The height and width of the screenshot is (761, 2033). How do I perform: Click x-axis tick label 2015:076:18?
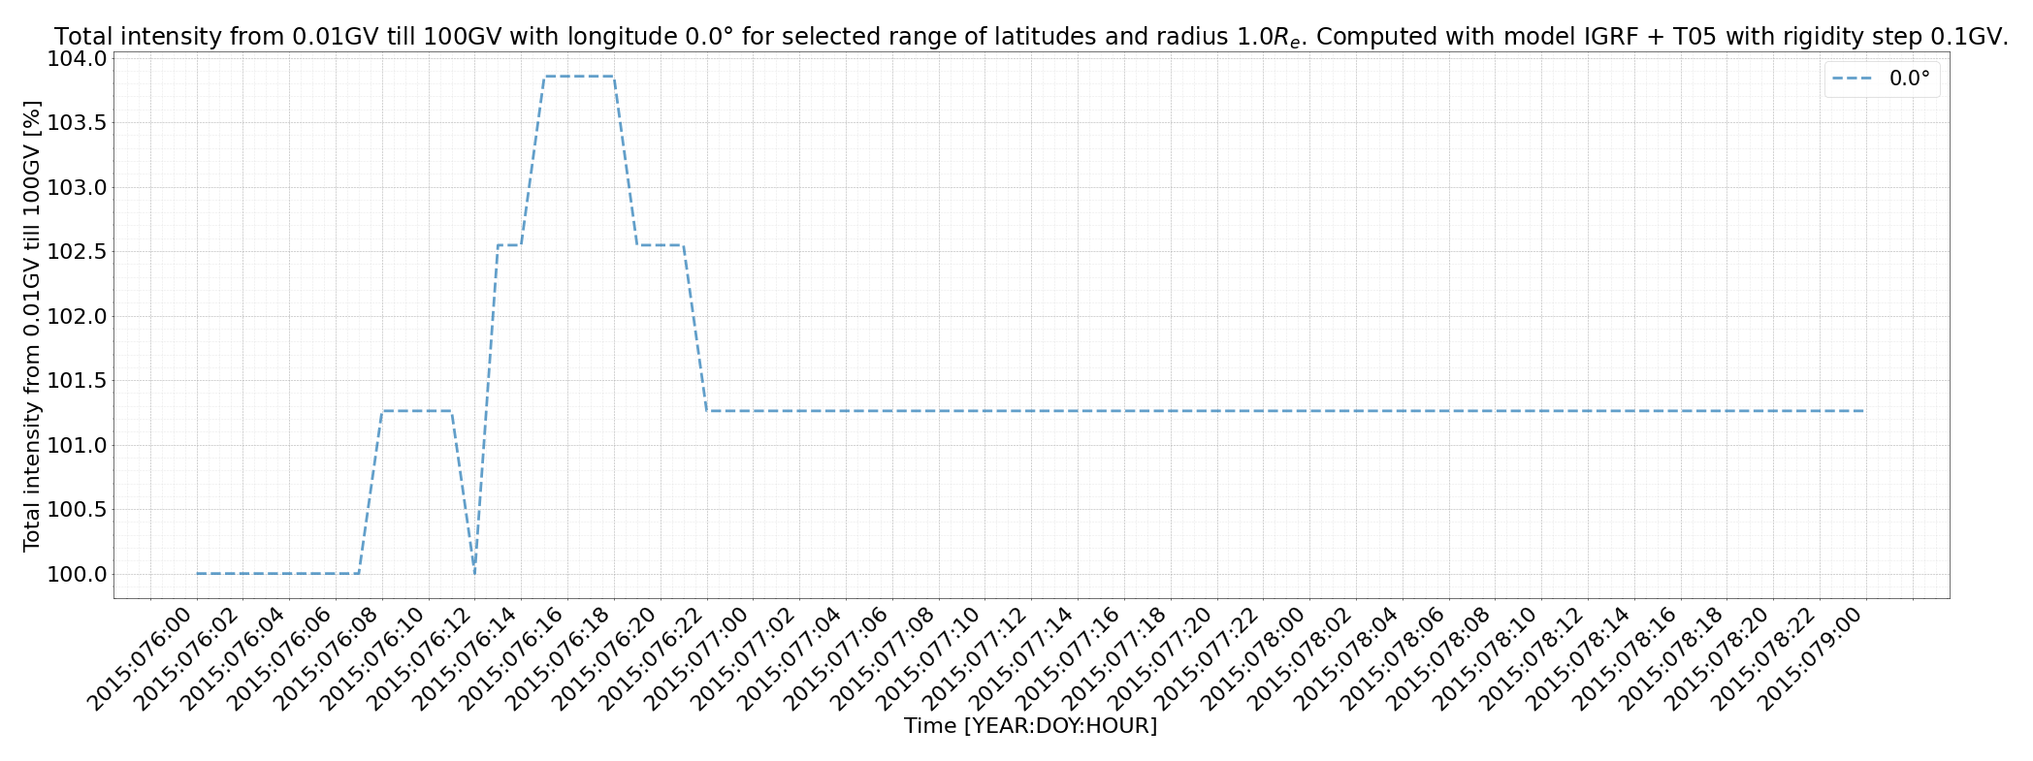pos(557,659)
